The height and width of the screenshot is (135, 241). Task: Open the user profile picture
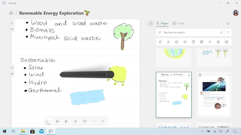click(236, 13)
